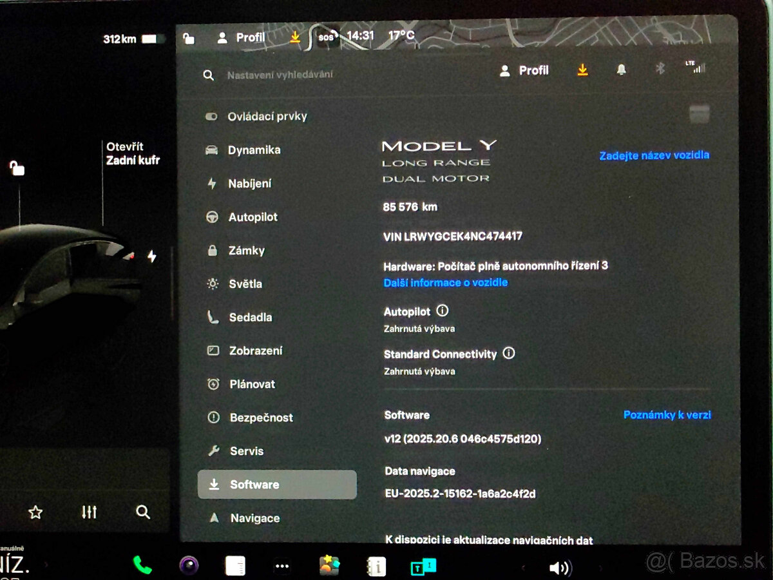Select the Světla headlight icon
The height and width of the screenshot is (580, 773).
click(213, 284)
